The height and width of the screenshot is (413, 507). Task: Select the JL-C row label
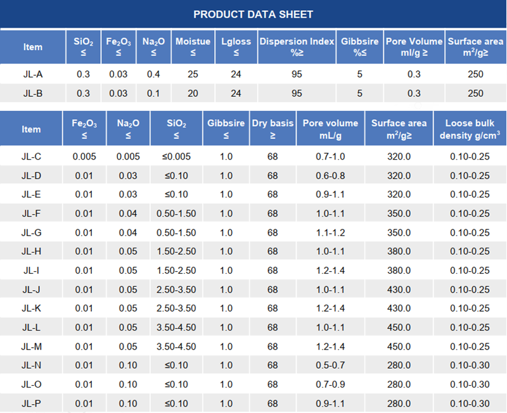[32, 156]
